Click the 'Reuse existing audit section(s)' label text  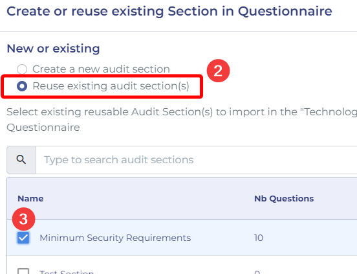point(111,86)
